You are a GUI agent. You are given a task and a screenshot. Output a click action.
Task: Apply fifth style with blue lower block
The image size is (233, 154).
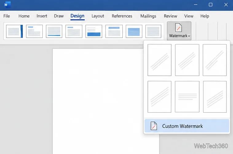pos(94,31)
